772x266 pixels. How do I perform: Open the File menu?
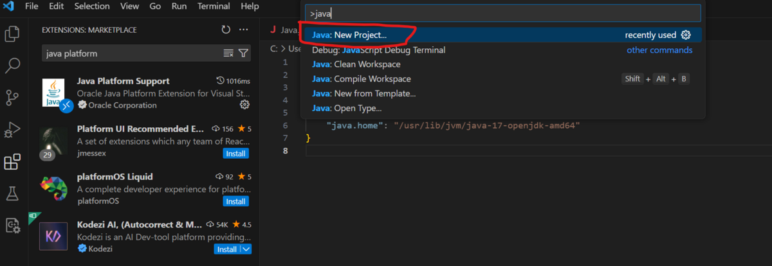[32, 6]
